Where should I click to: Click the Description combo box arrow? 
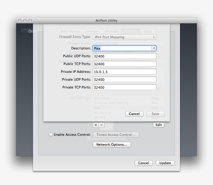pos(154,48)
